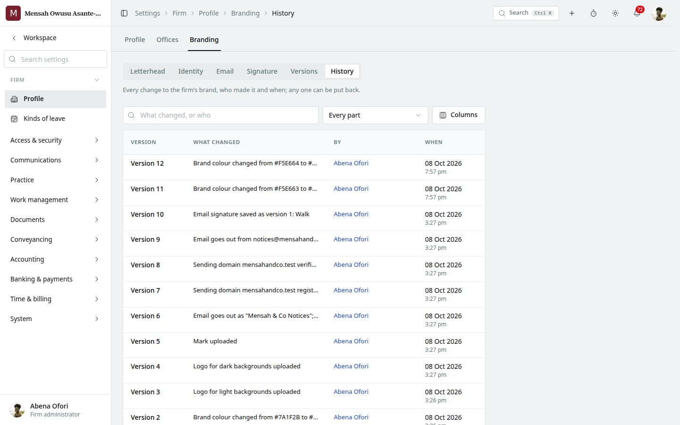Switch to the Letterhead sub-tab
Image resolution: width=680 pixels, height=425 pixels.
pyautogui.click(x=147, y=71)
